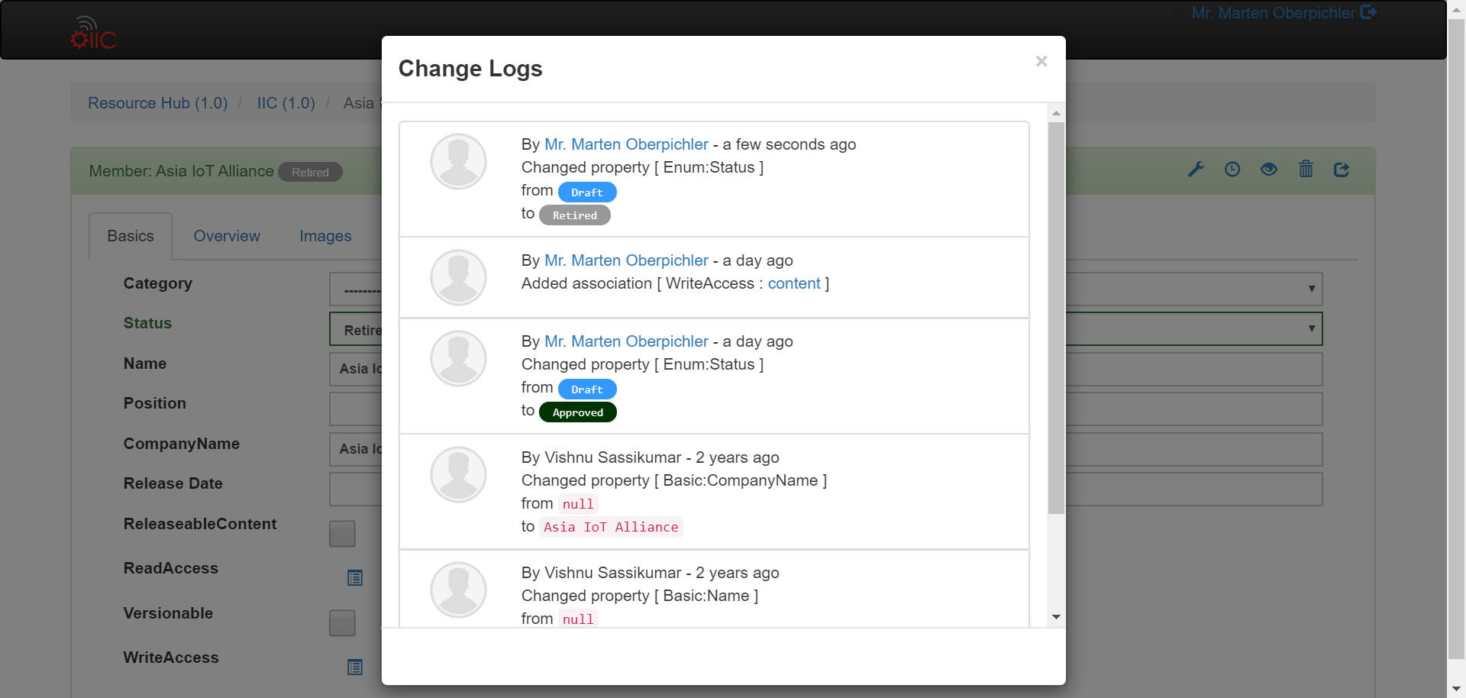The width and height of the screenshot is (1466, 698).
Task: Switch to the Images tab
Action: point(325,236)
